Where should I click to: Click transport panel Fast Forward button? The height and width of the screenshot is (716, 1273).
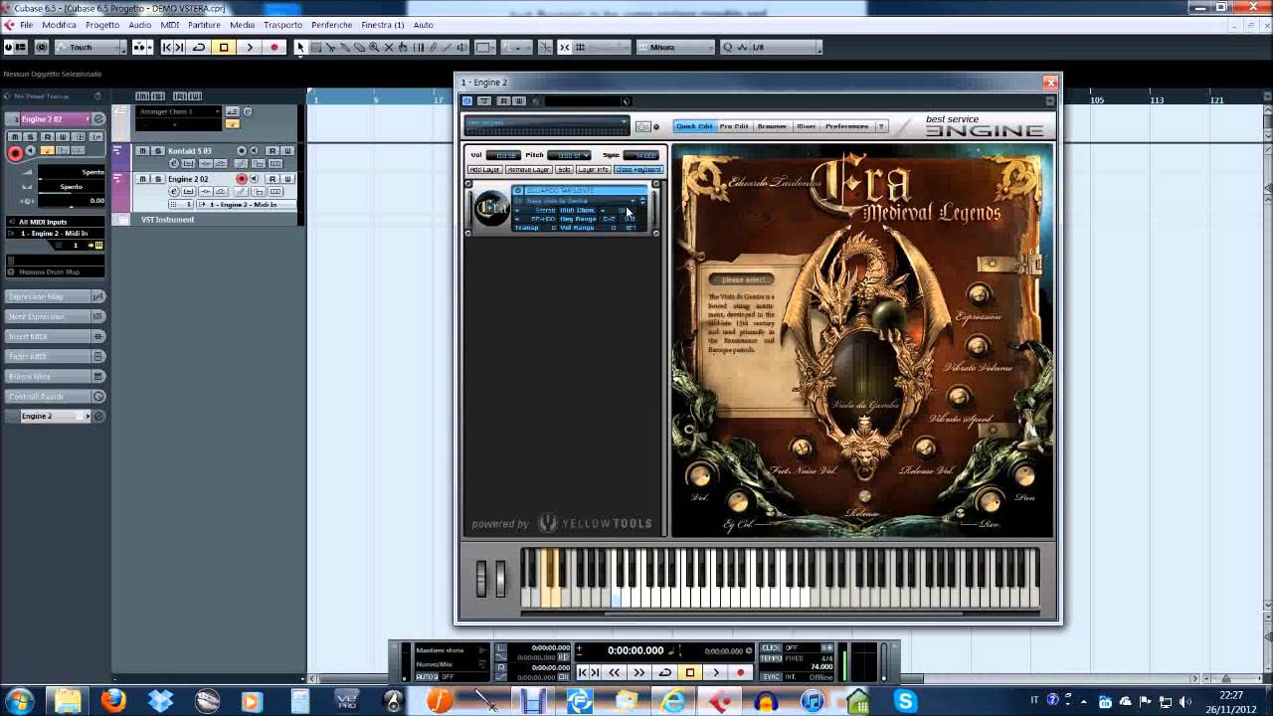[639, 673]
